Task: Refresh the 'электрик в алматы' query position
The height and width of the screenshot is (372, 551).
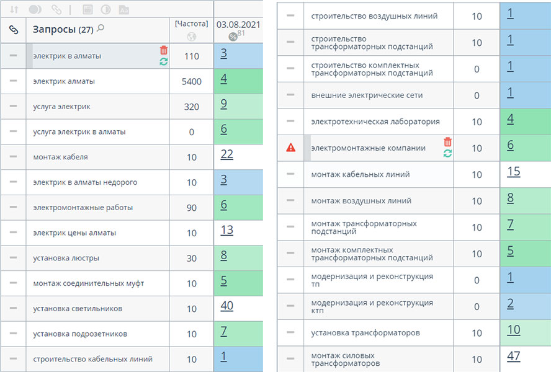Action: click(163, 61)
